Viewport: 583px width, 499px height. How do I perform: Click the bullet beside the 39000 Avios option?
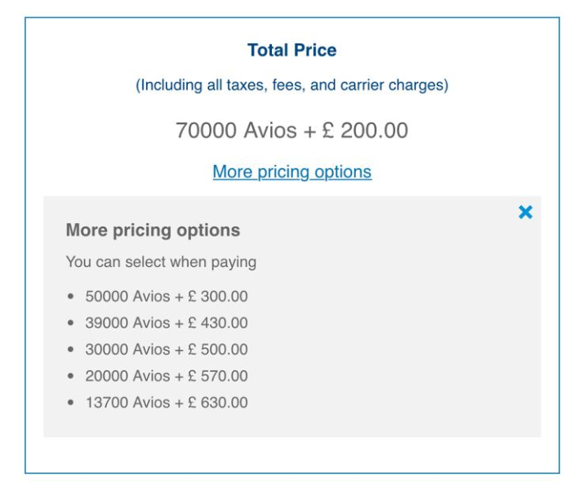(x=72, y=324)
